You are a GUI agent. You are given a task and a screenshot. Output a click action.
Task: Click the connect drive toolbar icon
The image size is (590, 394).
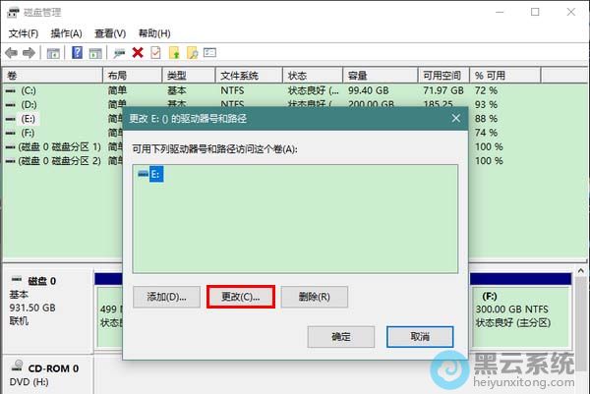point(119,52)
